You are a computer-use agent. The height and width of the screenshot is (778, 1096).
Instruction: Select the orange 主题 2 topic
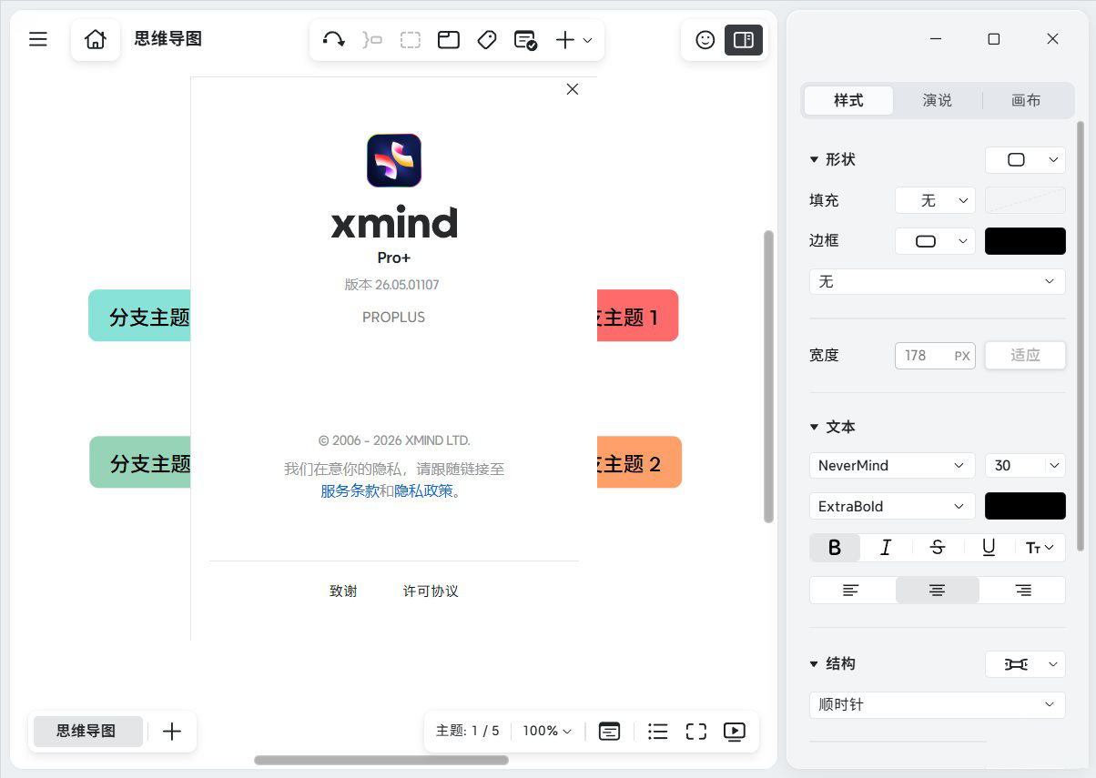[639, 462]
